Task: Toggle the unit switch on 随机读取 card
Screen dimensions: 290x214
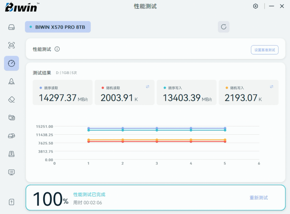Action: 148,87
